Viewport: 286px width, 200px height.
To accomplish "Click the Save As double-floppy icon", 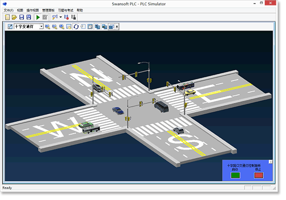I will point(29,17).
